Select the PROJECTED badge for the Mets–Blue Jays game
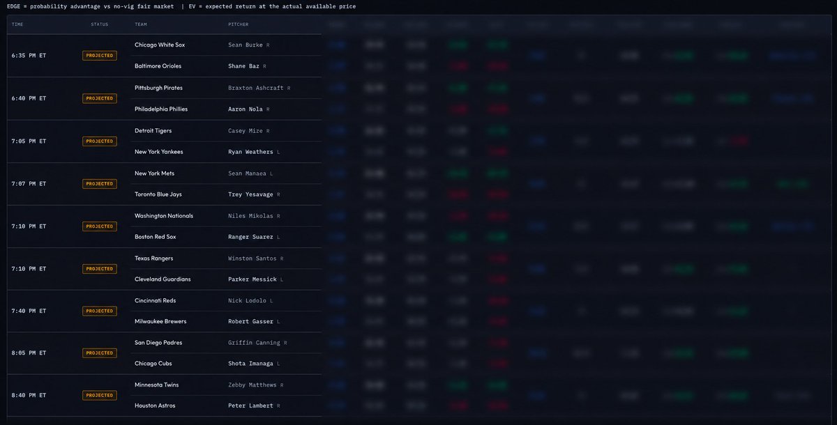Viewport: 837px width, 425px height. coord(100,184)
